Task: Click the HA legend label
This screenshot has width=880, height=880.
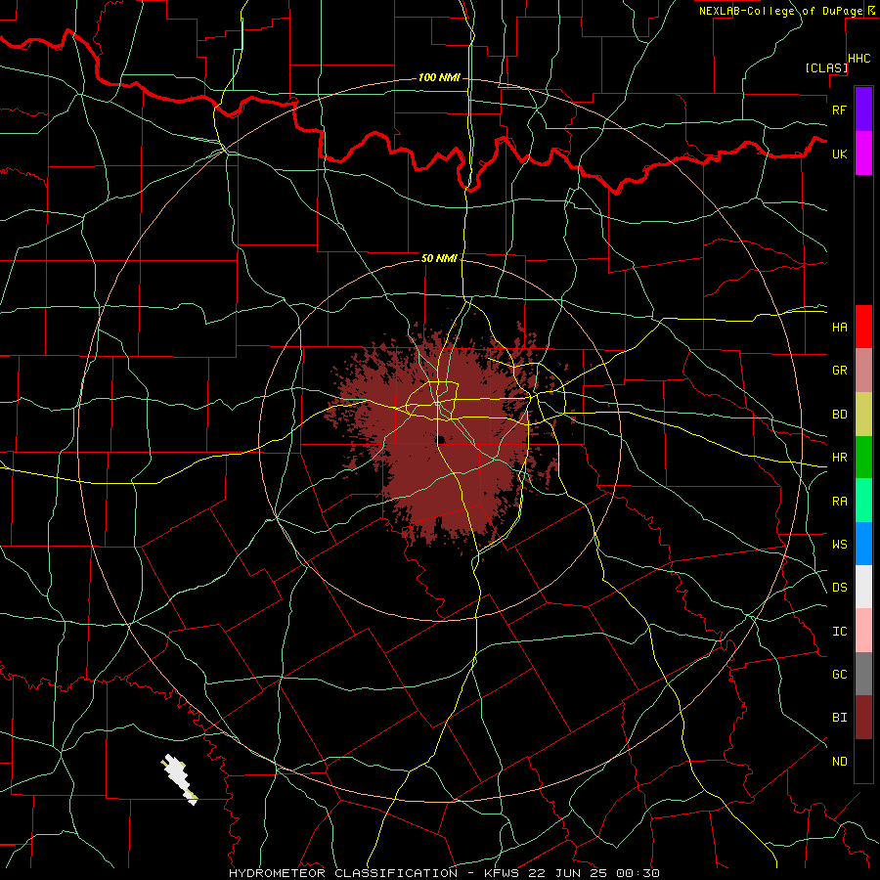Action: pyautogui.click(x=839, y=328)
